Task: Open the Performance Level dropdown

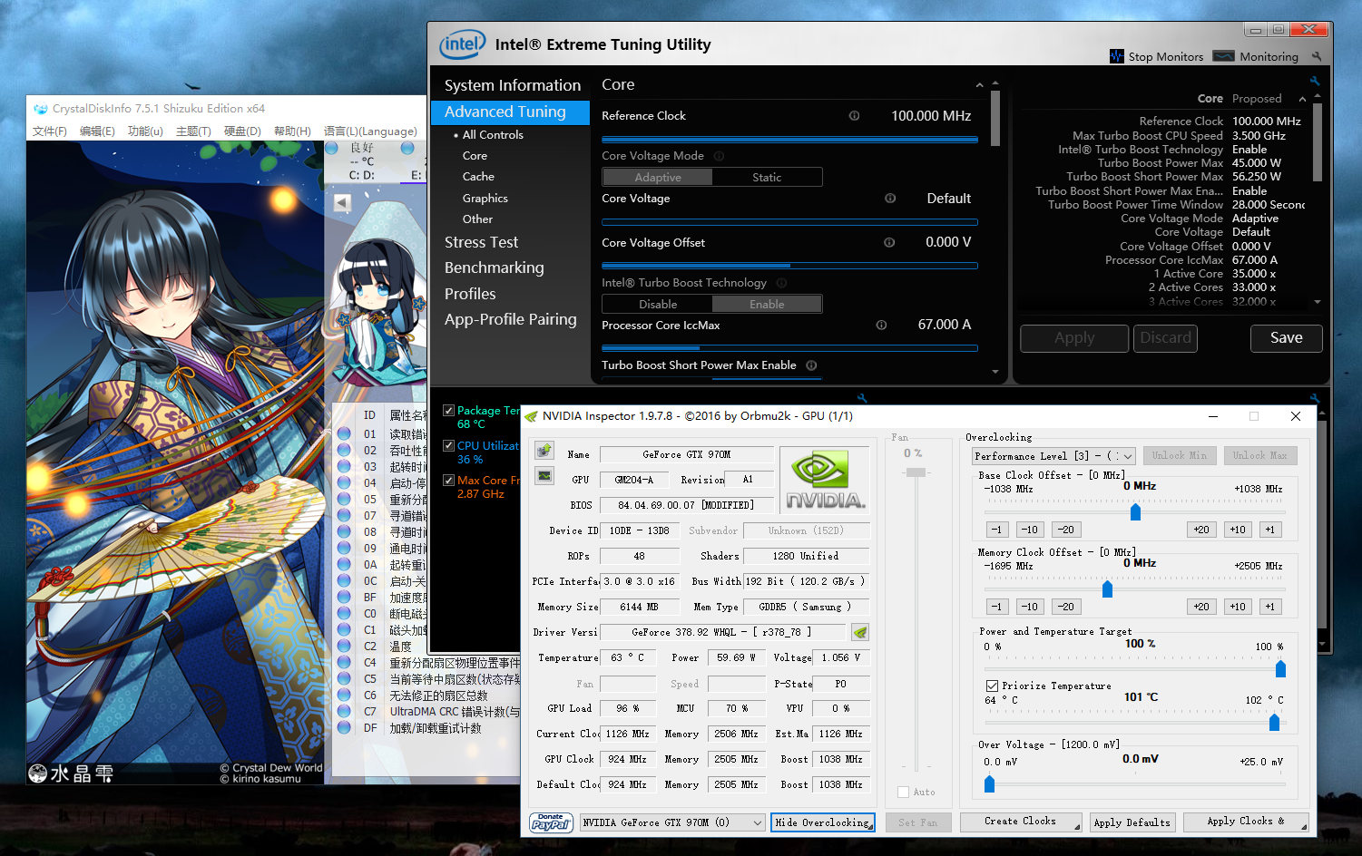Action: click(1053, 456)
